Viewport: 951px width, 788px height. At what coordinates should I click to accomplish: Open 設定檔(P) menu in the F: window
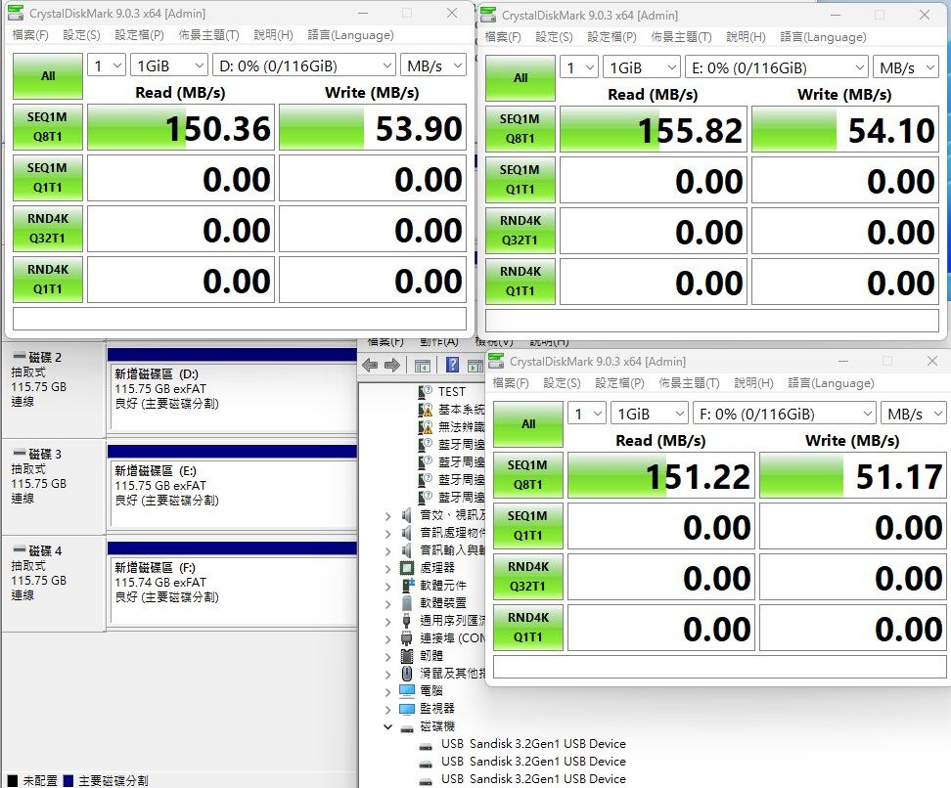(620, 382)
